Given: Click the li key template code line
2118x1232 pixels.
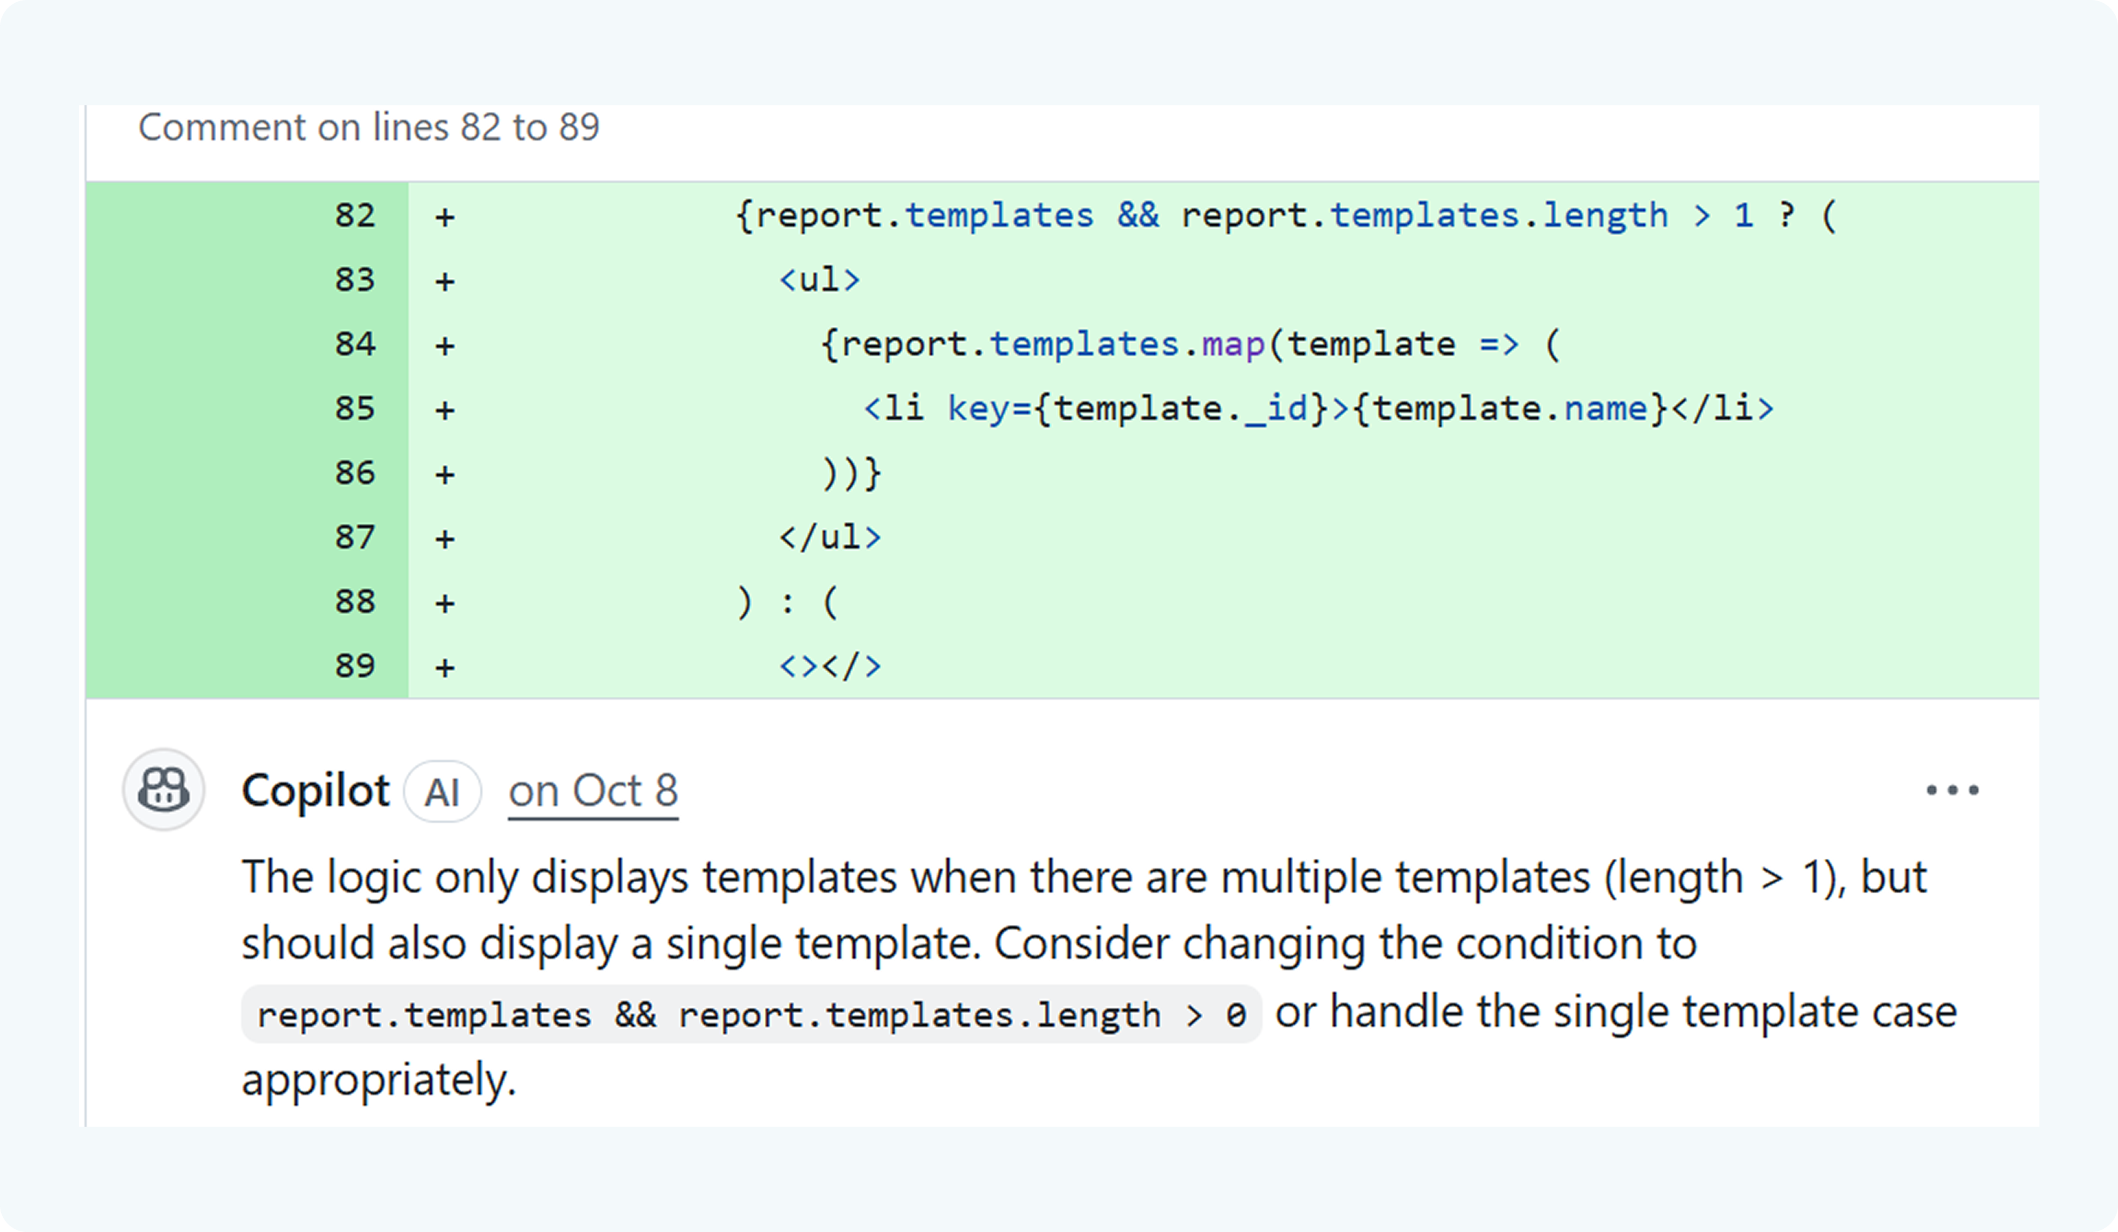Looking at the screenshot, I should [1318, 409].
